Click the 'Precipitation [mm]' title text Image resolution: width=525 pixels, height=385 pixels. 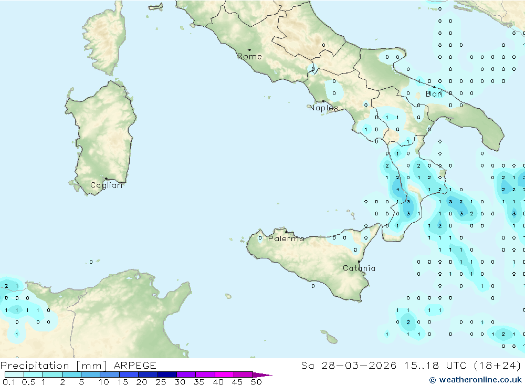point(54,366)
